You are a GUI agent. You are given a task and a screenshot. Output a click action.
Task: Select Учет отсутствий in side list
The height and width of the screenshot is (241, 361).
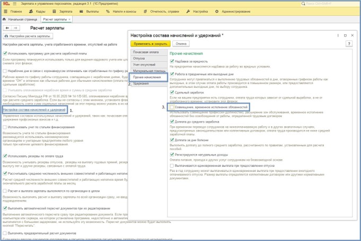145,64
